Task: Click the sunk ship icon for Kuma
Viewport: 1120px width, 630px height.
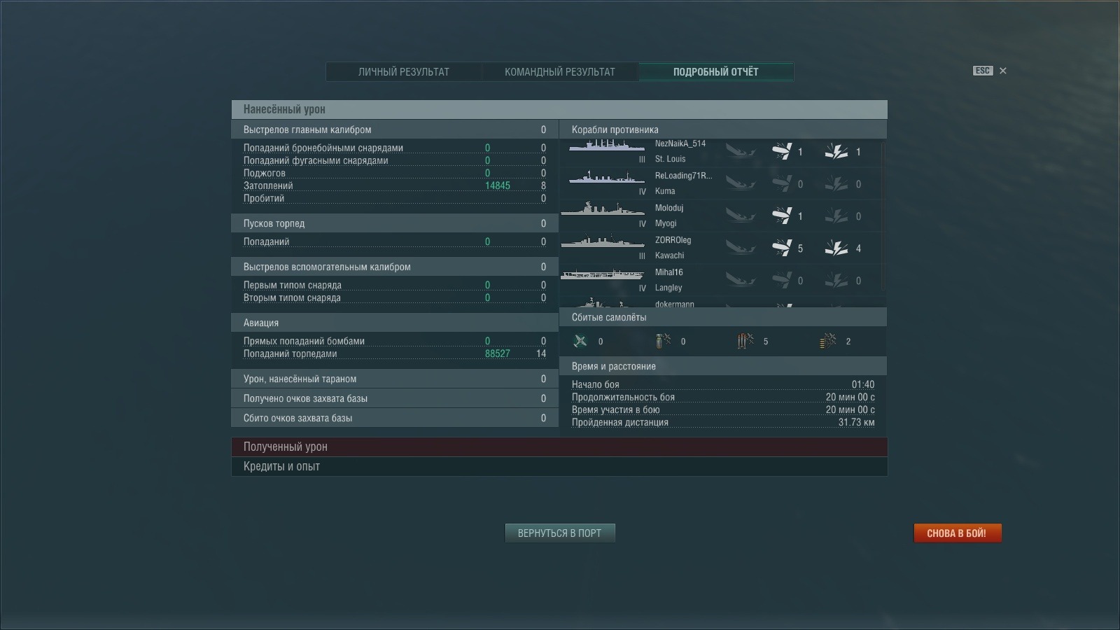Action: (740, 183)
